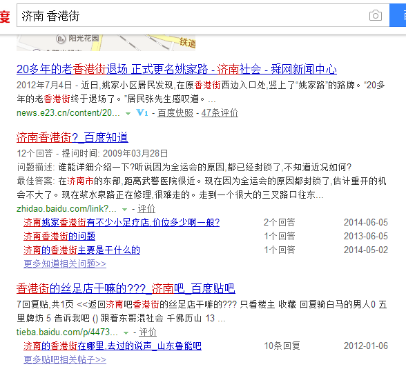Open question 济南的香港街主要是干什么的
The width and height of the screenshot is (406, 369).
(81, 250)
